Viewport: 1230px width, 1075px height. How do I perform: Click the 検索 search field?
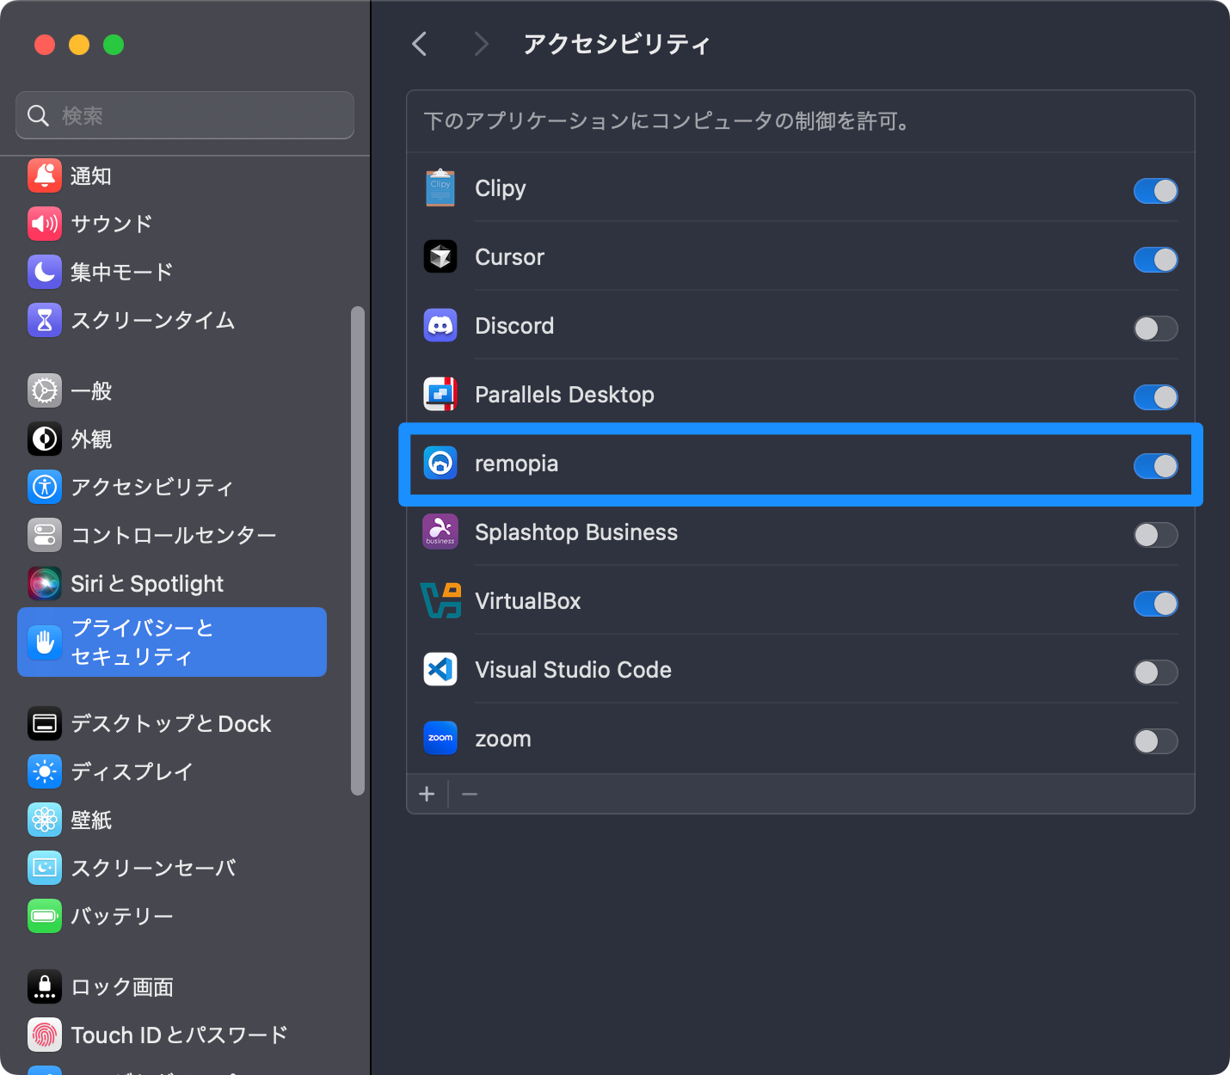coord(185,115)
